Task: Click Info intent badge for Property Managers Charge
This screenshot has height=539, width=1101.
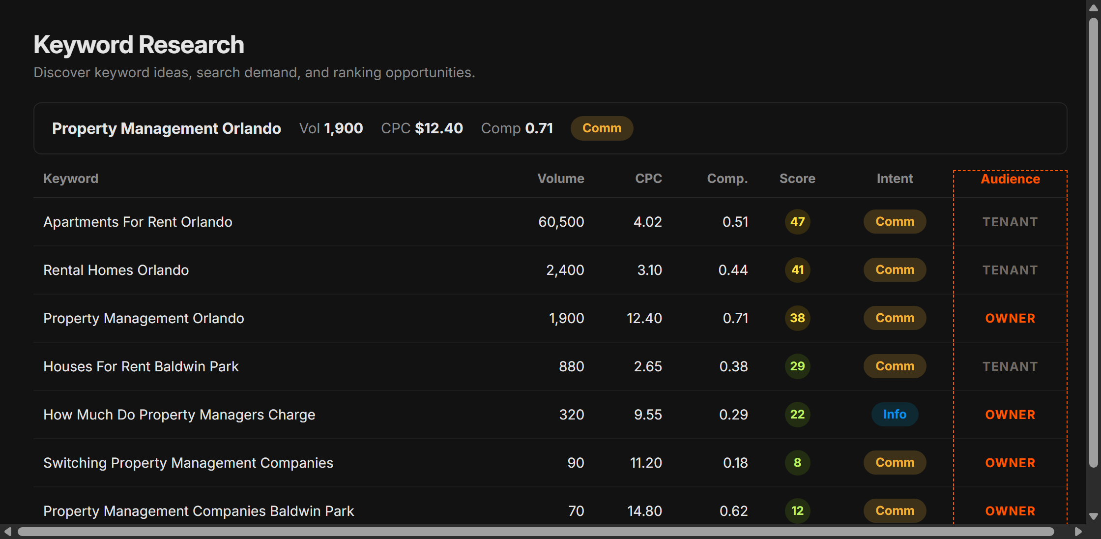Action: pyautogui.click(x=895, y=415)
